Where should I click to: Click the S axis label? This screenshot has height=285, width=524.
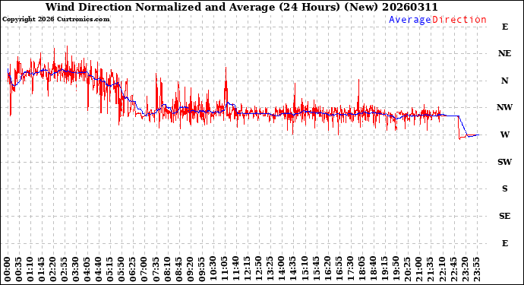tap(504, 188)
